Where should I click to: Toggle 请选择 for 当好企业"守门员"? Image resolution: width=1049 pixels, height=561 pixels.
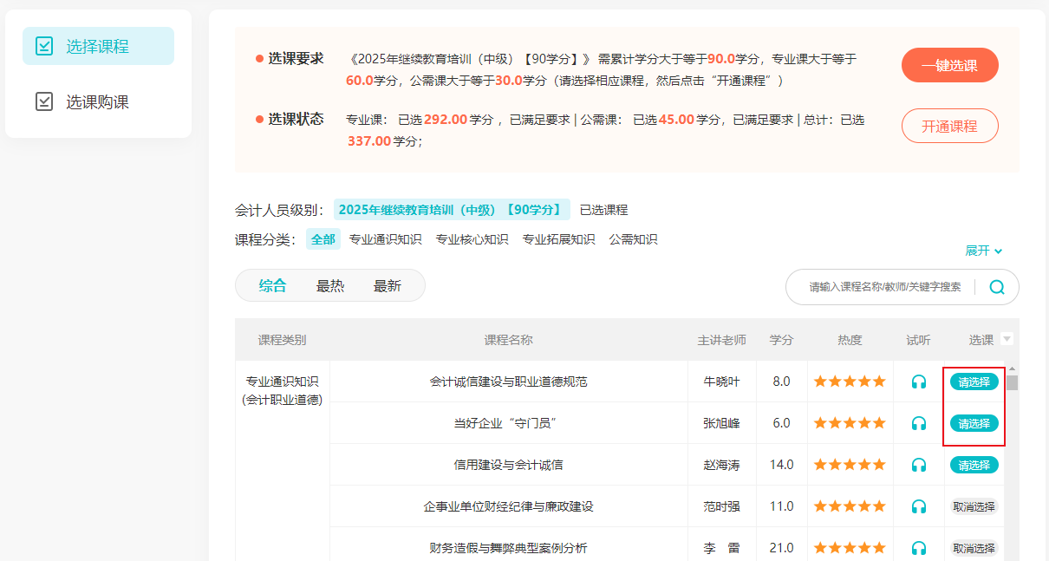[x=974, y=423]
